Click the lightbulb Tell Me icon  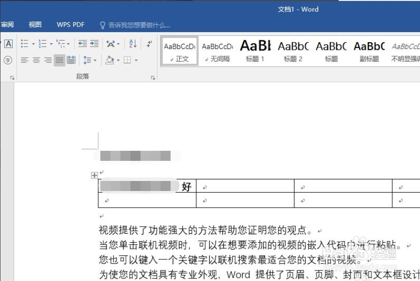tap(102, 25)
